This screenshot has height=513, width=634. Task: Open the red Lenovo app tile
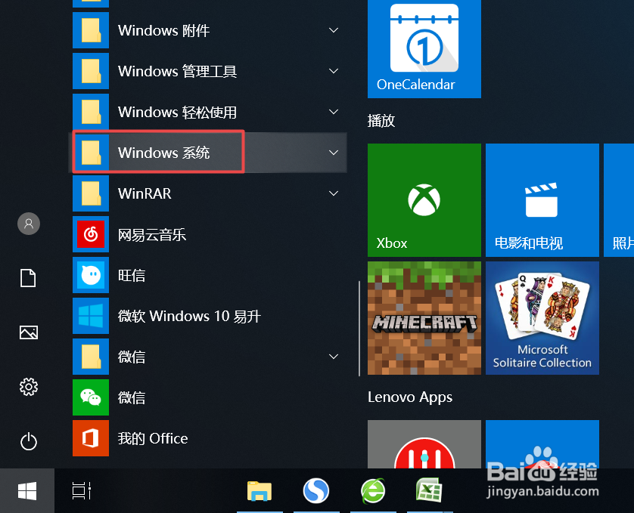pos(424,444)
